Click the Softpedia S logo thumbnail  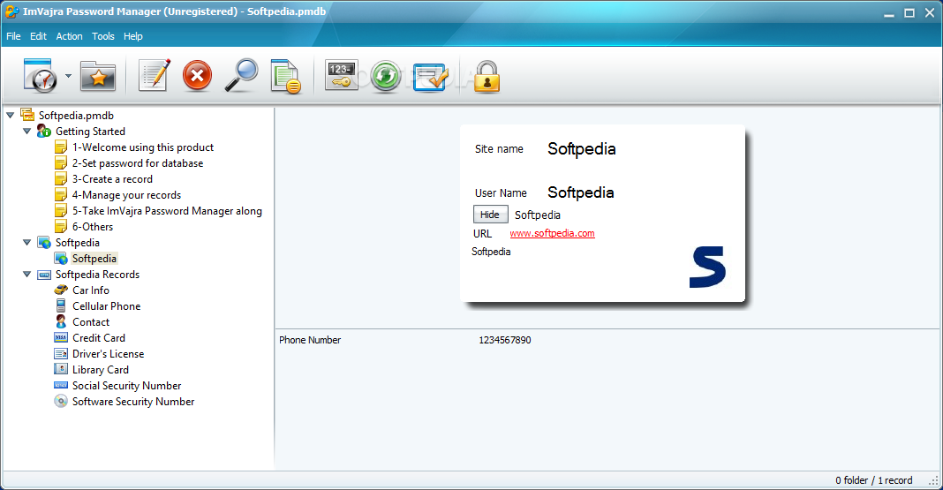click(x=707, y=267)
